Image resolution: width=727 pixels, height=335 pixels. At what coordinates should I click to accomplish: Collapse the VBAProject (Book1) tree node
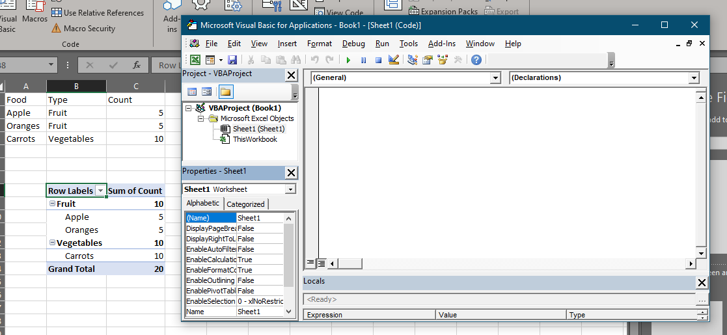coord(188,109)
